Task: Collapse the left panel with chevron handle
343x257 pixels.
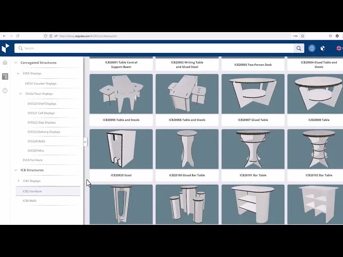Action: [85, 142]
